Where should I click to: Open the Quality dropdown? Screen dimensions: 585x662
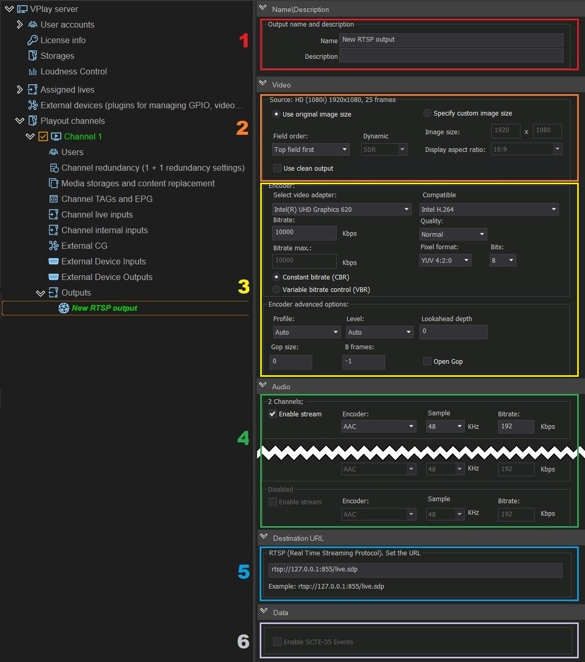coord(453,234)
